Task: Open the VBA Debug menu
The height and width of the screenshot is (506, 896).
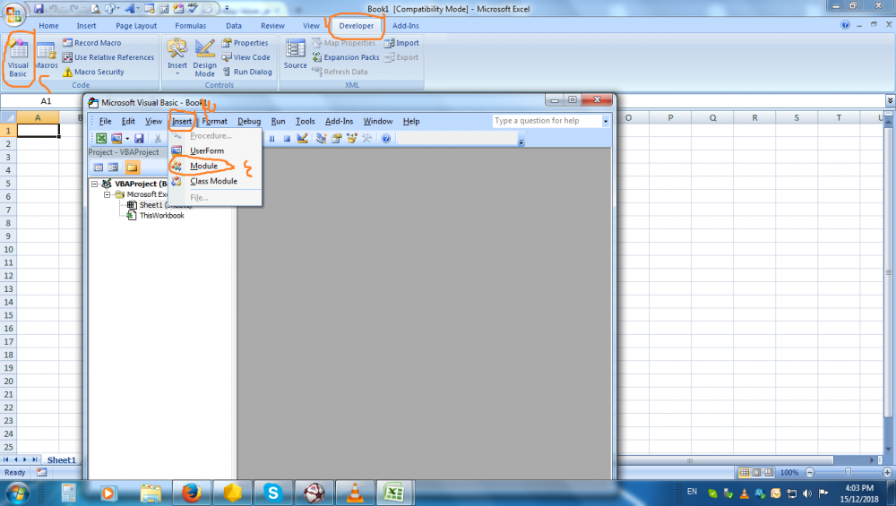Action: [x=248, y=121]
